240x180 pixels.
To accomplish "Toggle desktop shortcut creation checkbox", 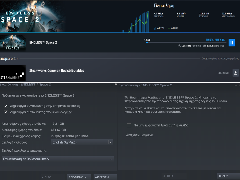I will (6, 106).
